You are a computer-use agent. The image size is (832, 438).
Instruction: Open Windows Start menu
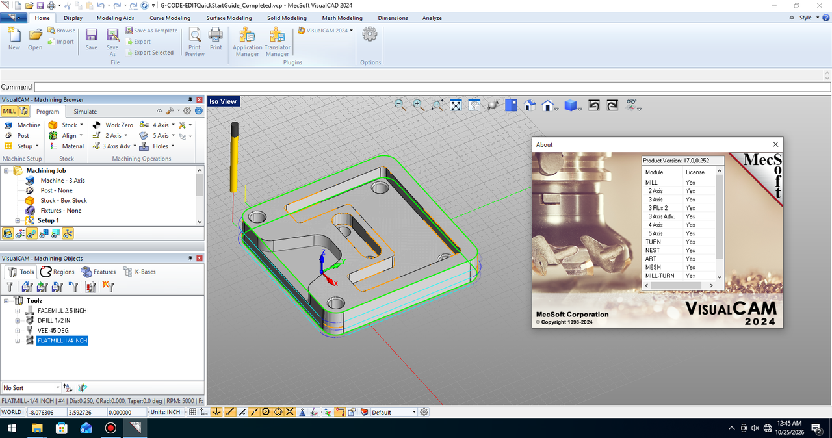pyautogui.click(x=12, y=428)
